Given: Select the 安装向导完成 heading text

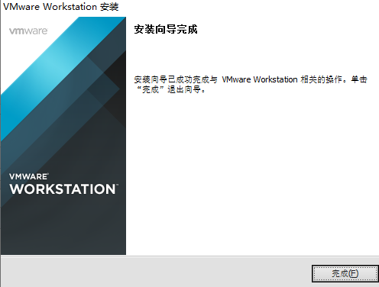Looking at the screenshot, I should click(166, 30).
